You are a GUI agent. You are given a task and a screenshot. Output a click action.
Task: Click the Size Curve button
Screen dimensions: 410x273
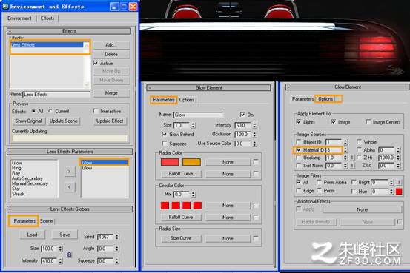[181, 238]
